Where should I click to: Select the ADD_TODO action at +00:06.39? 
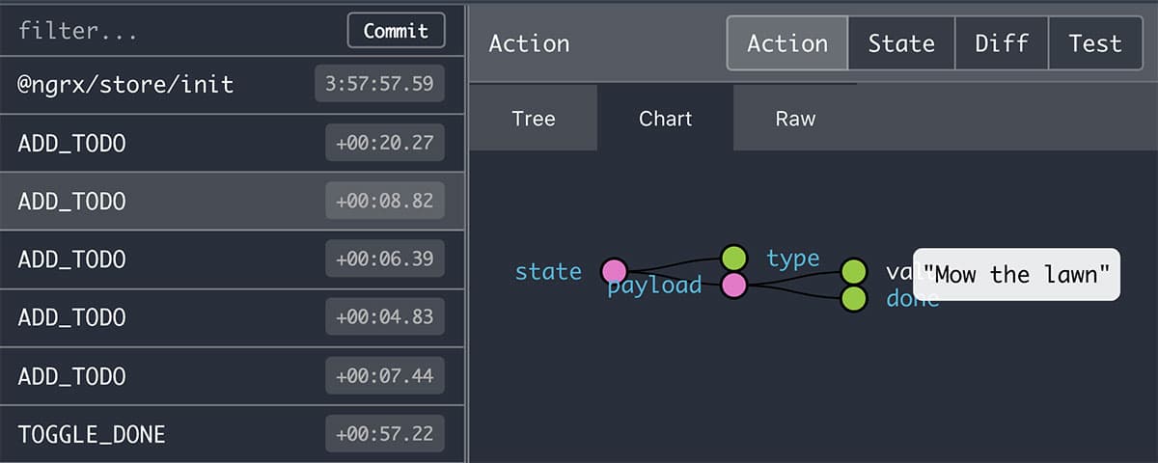tap(232, 259)
